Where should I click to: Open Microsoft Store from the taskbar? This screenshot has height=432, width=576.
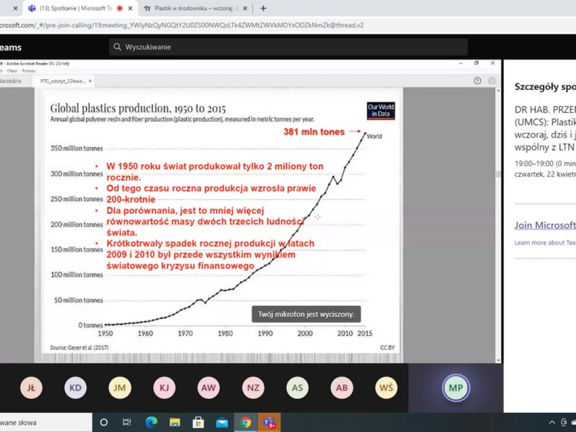click(199, 422)
